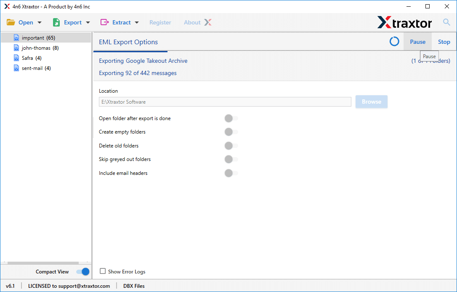The image size is (457, 292).
Task: Click the Open folder icon in toolbar
Action: click(x=11, y=22)
